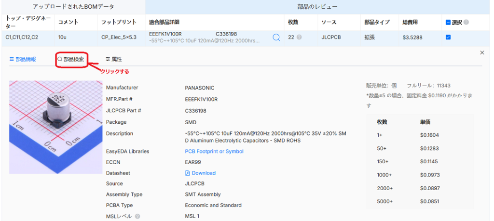Click the 総費用 column header
494x221 pixels.
pos(410,22)
